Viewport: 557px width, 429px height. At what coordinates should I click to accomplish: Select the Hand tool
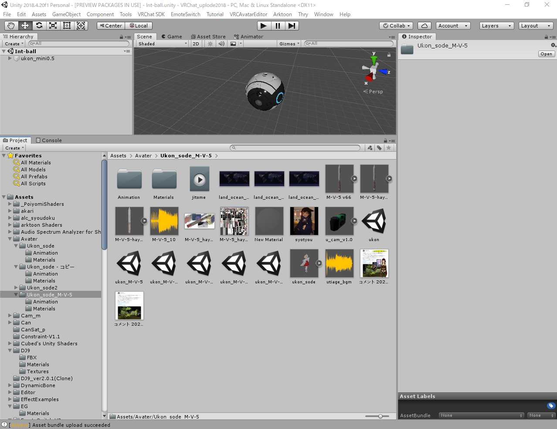[x=11, y=26]
